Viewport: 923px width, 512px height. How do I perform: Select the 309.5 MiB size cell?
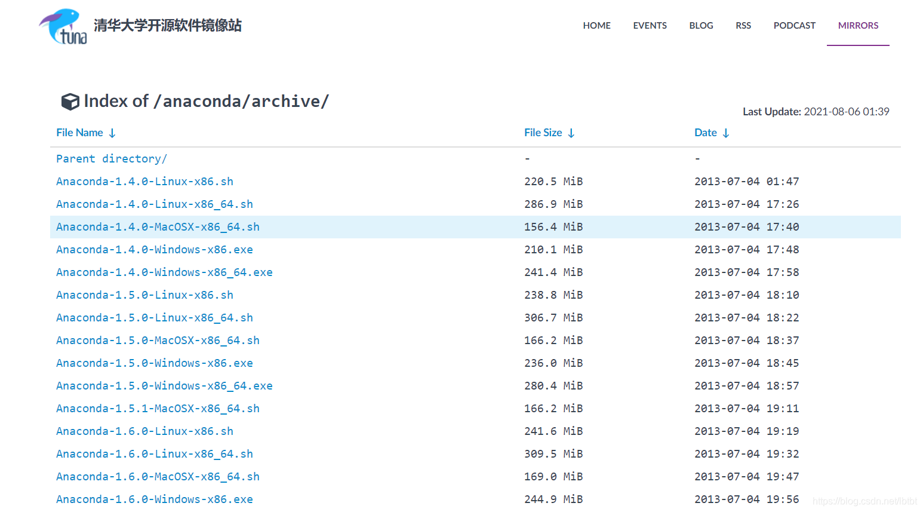coord(553,454)
